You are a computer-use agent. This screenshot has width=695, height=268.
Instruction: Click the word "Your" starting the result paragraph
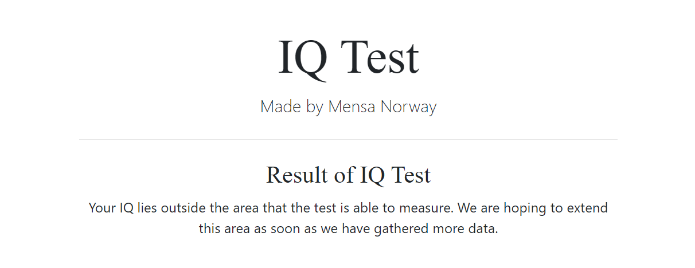[x=103, y=208]
